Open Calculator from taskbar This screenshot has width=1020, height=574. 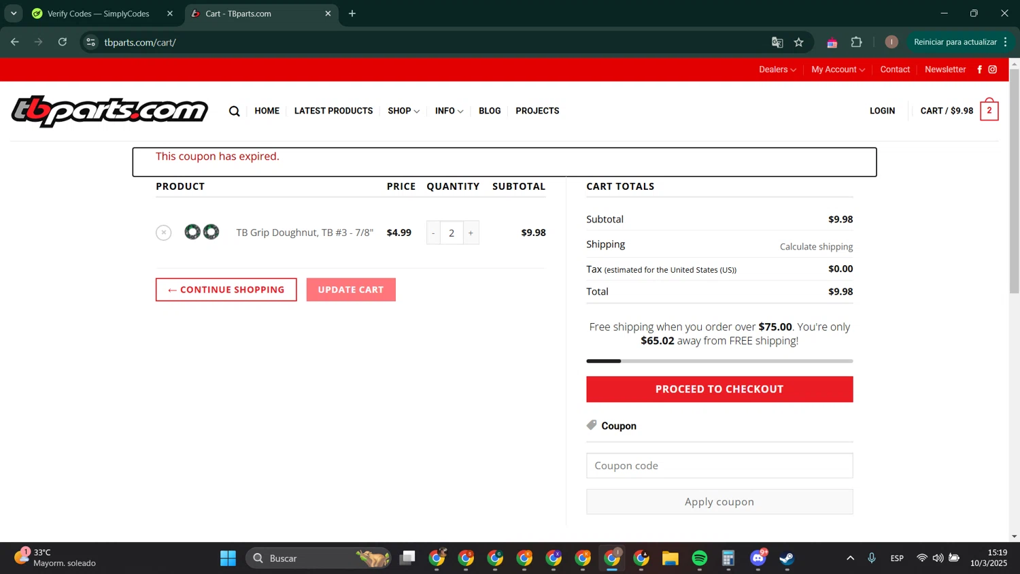click(728, 558)
